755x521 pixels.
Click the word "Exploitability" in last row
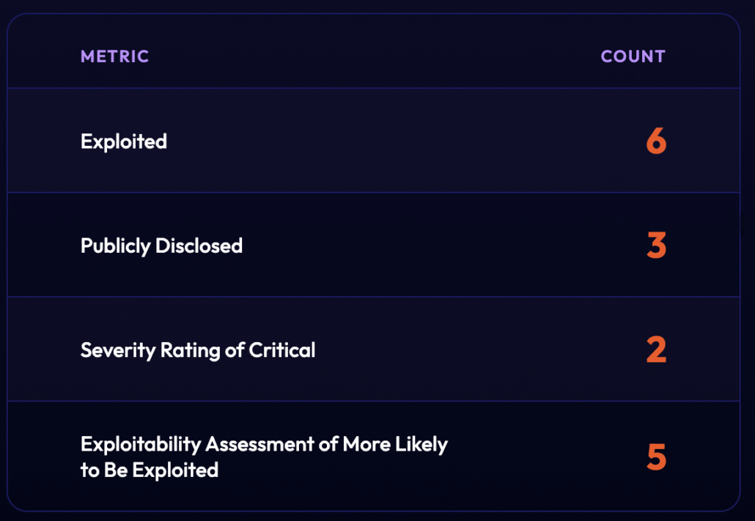pos(140,444)
